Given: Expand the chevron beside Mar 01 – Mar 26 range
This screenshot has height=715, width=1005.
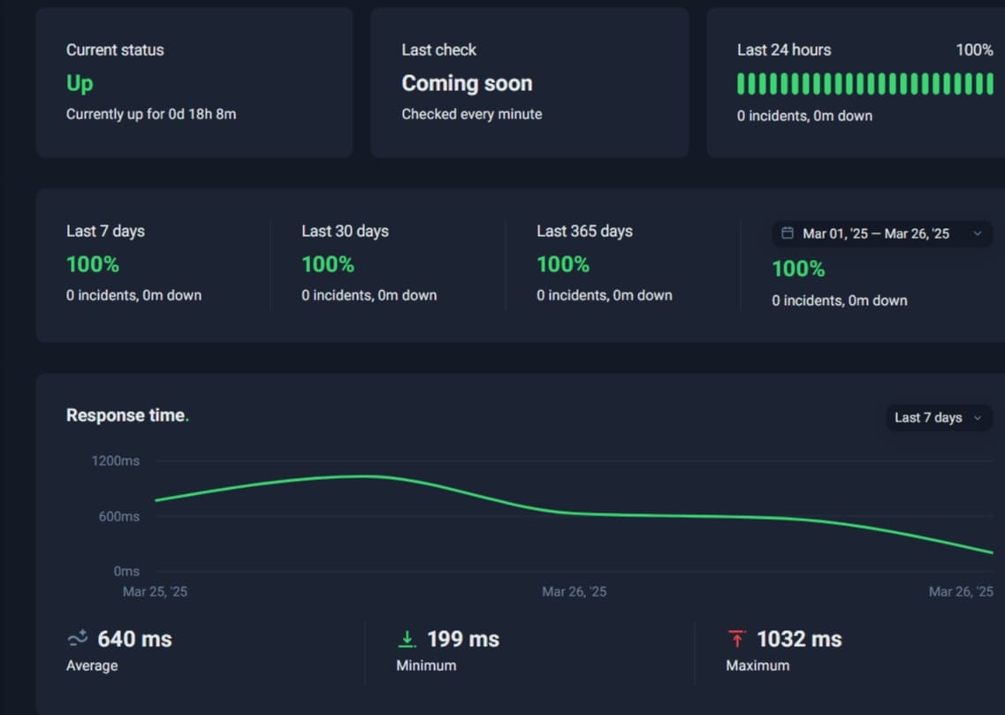Looking at the screenshot, I should click(977, 233).
